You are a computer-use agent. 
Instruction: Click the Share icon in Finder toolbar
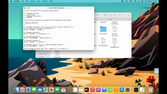point(111,15)
